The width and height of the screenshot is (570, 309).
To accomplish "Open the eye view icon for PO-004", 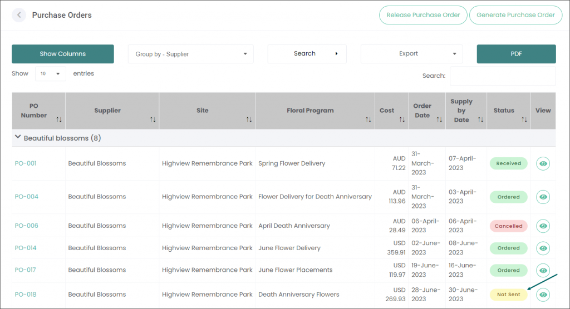I will tap(543, 197).
